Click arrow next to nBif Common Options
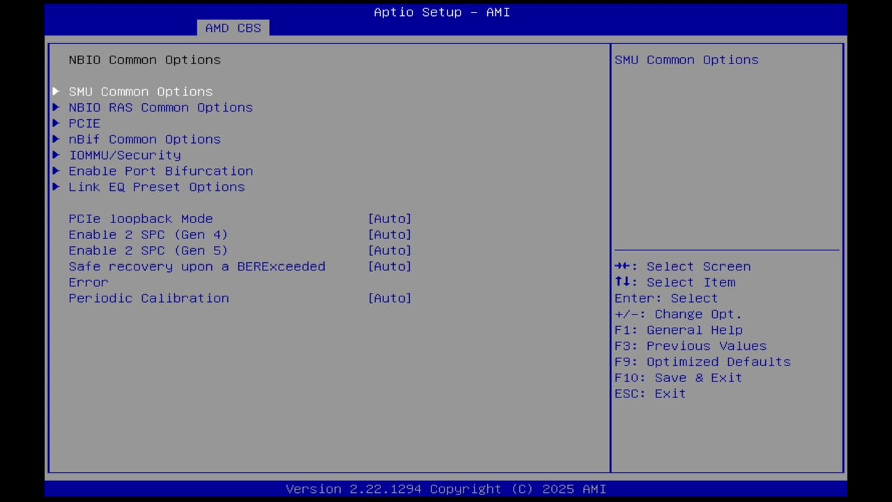 [x=56, y=139]
